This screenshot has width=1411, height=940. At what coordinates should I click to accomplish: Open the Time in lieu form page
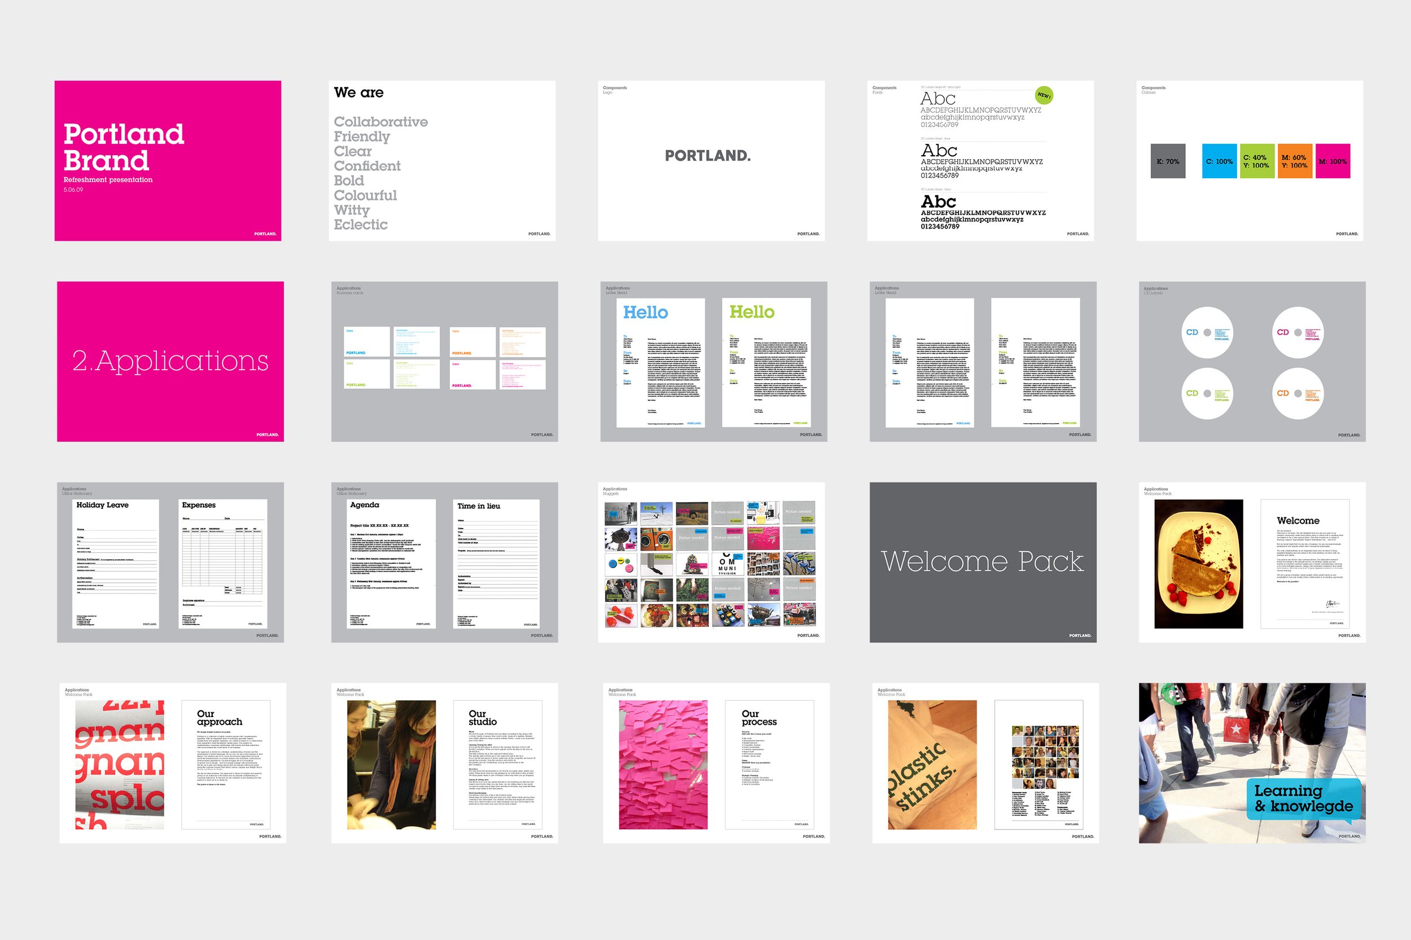click(x=497, y=564)
